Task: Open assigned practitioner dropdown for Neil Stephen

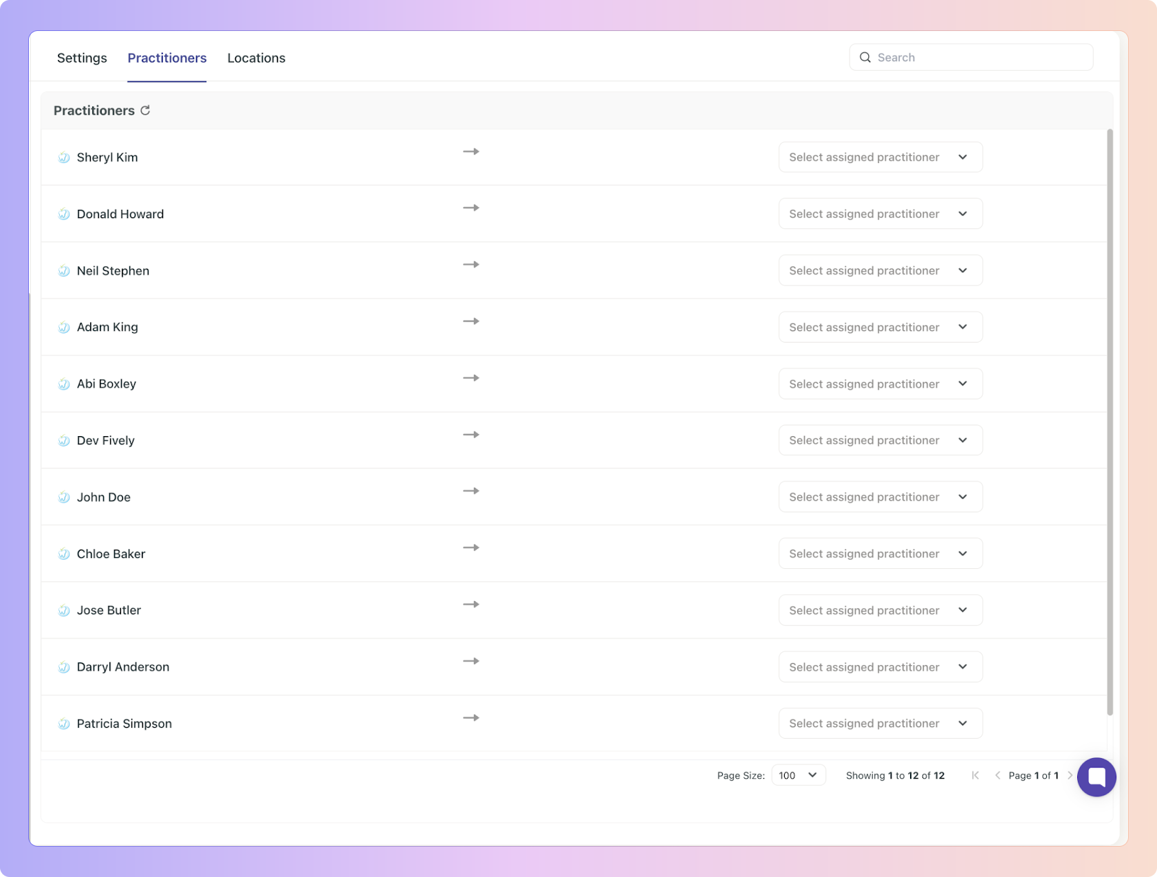Action: pyautogui.click(x=880, y=270)
